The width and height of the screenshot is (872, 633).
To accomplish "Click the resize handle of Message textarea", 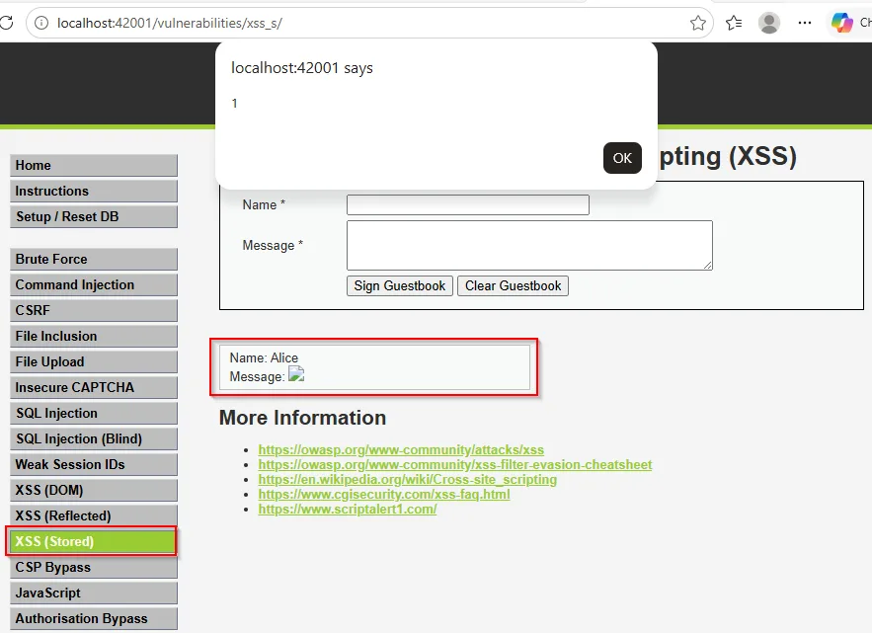I will (x=707, y=266).
